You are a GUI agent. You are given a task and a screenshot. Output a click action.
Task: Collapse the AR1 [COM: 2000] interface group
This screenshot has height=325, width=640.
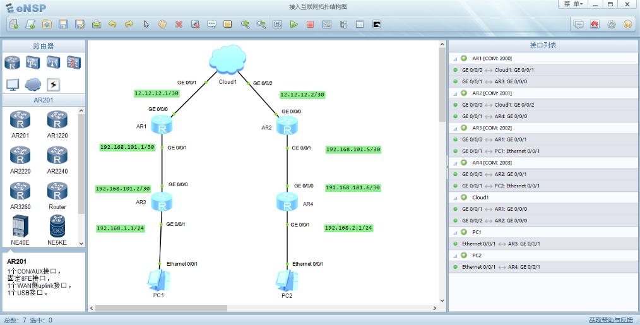pyautogui.click(x=454, y=59)
